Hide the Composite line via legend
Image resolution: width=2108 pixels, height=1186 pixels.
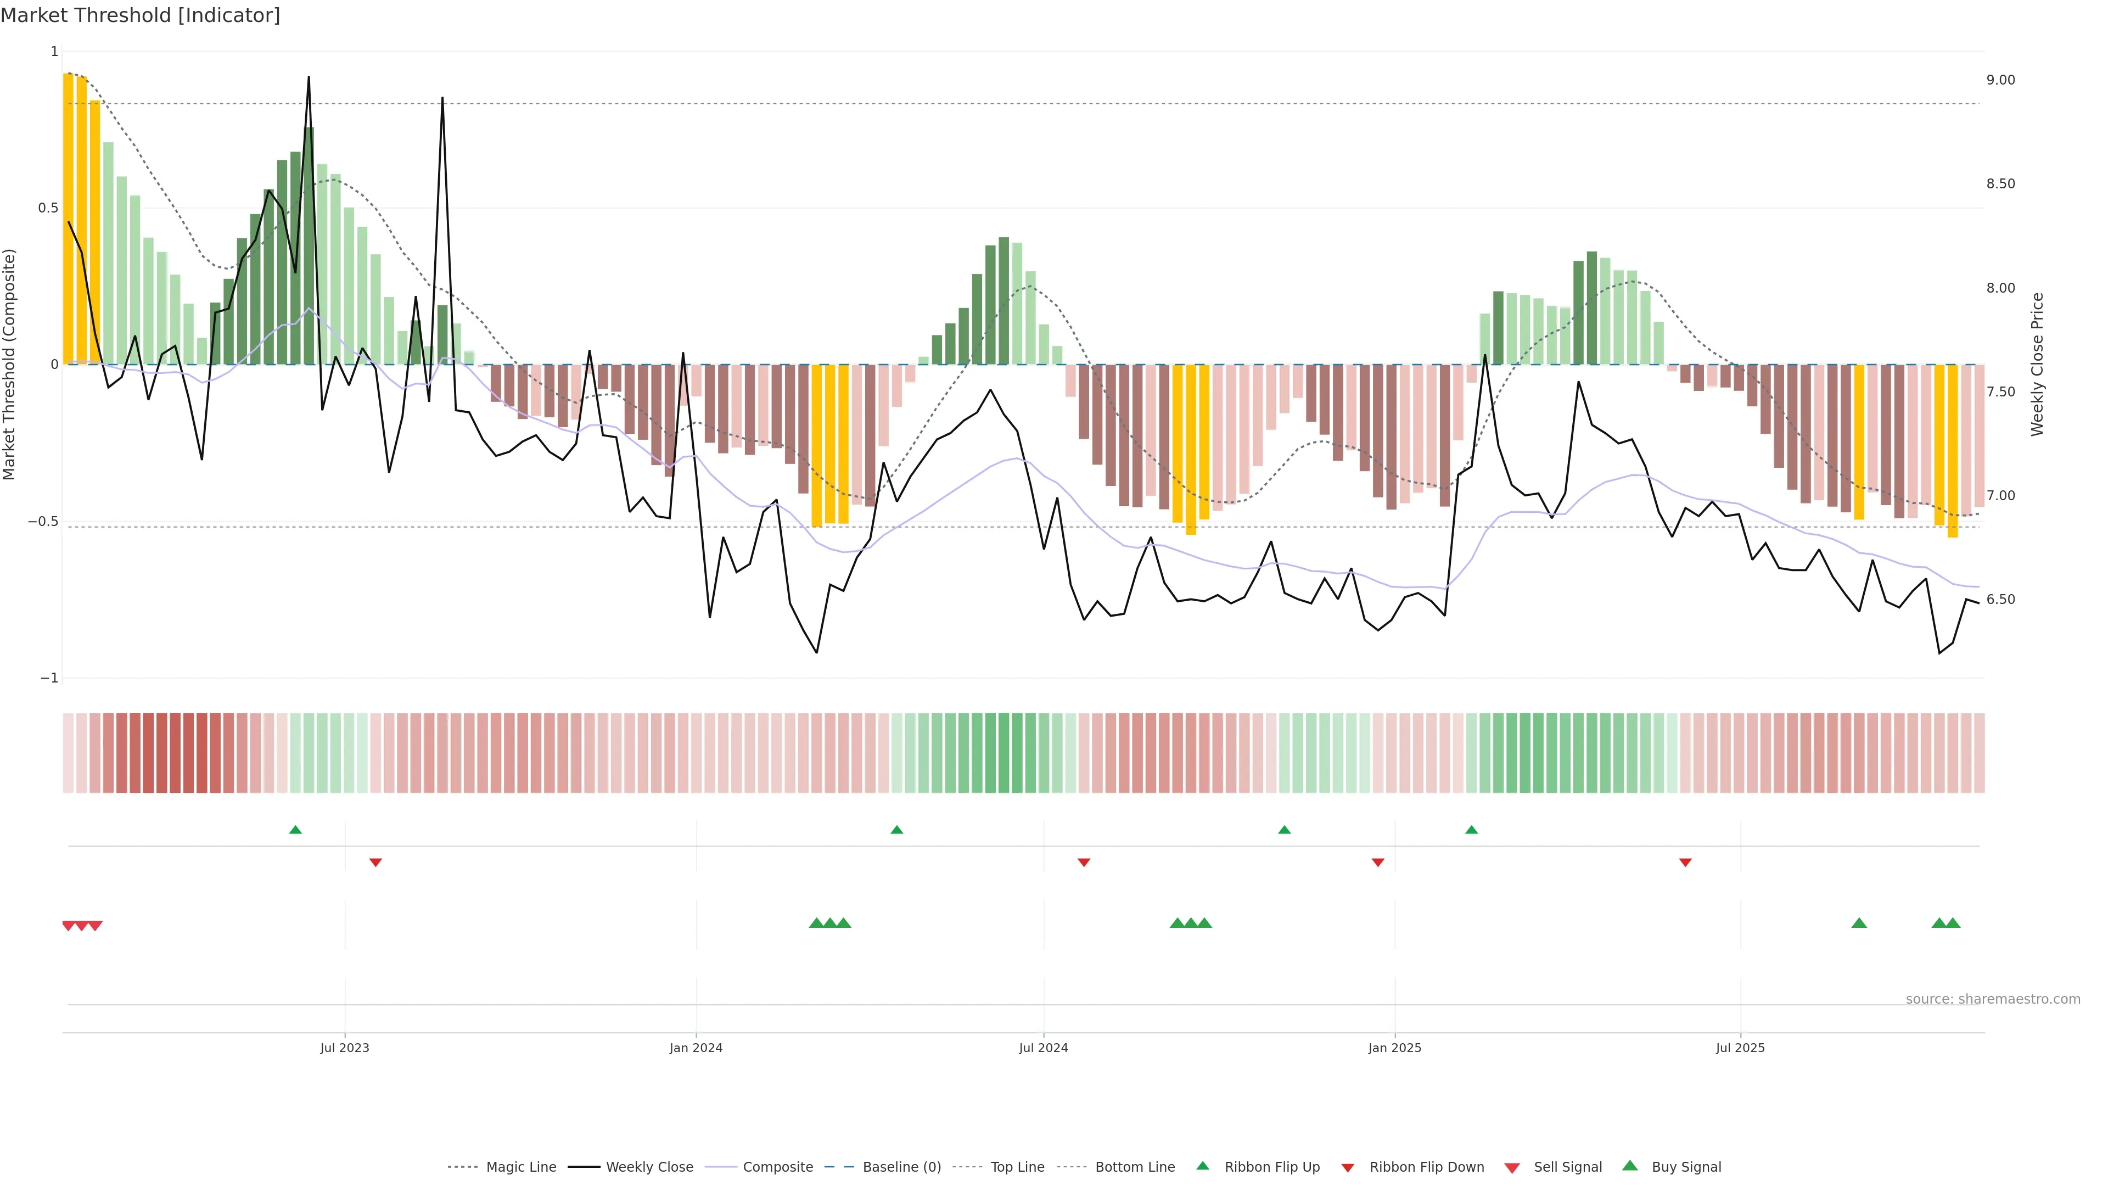click(x=777, y=1167)
